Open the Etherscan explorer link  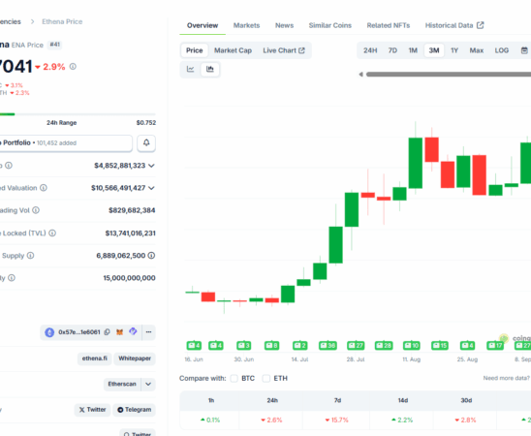(x=122, y=385)
